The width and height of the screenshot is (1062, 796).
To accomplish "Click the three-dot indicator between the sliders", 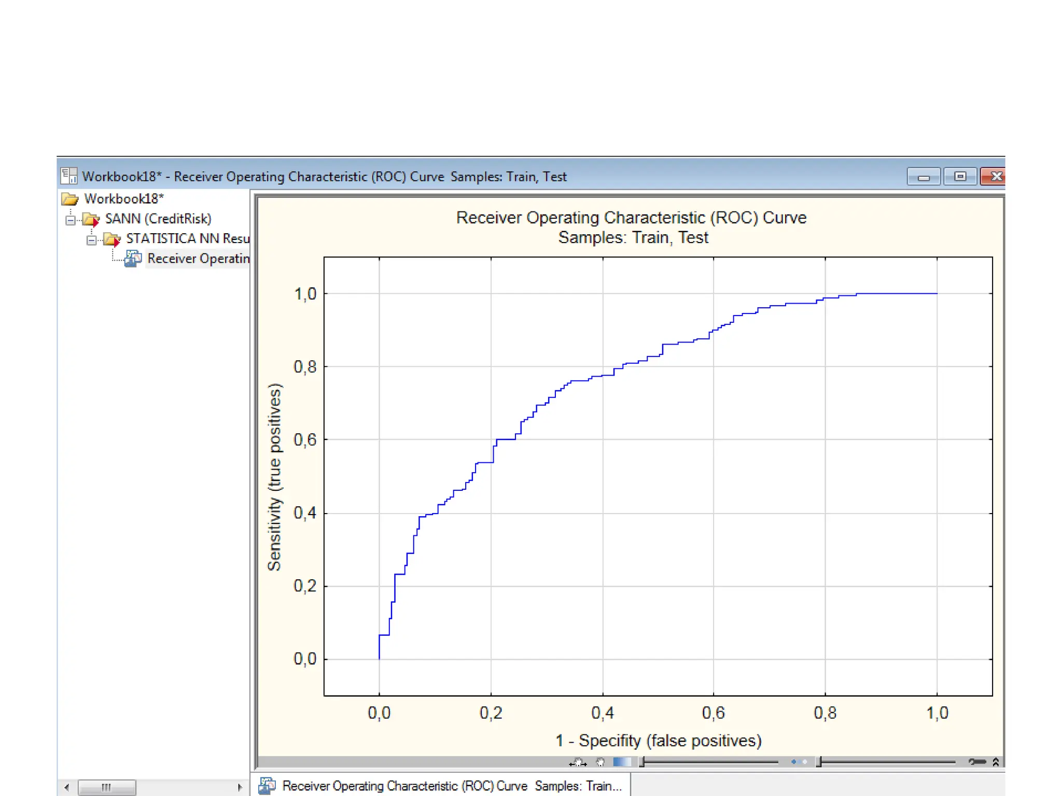I will [x=799, y=762].
